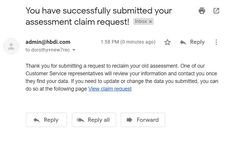Viewport: 225px width, 145px height.
Task: Click the 1:58 PM timestamp
Action: (128, 42)
